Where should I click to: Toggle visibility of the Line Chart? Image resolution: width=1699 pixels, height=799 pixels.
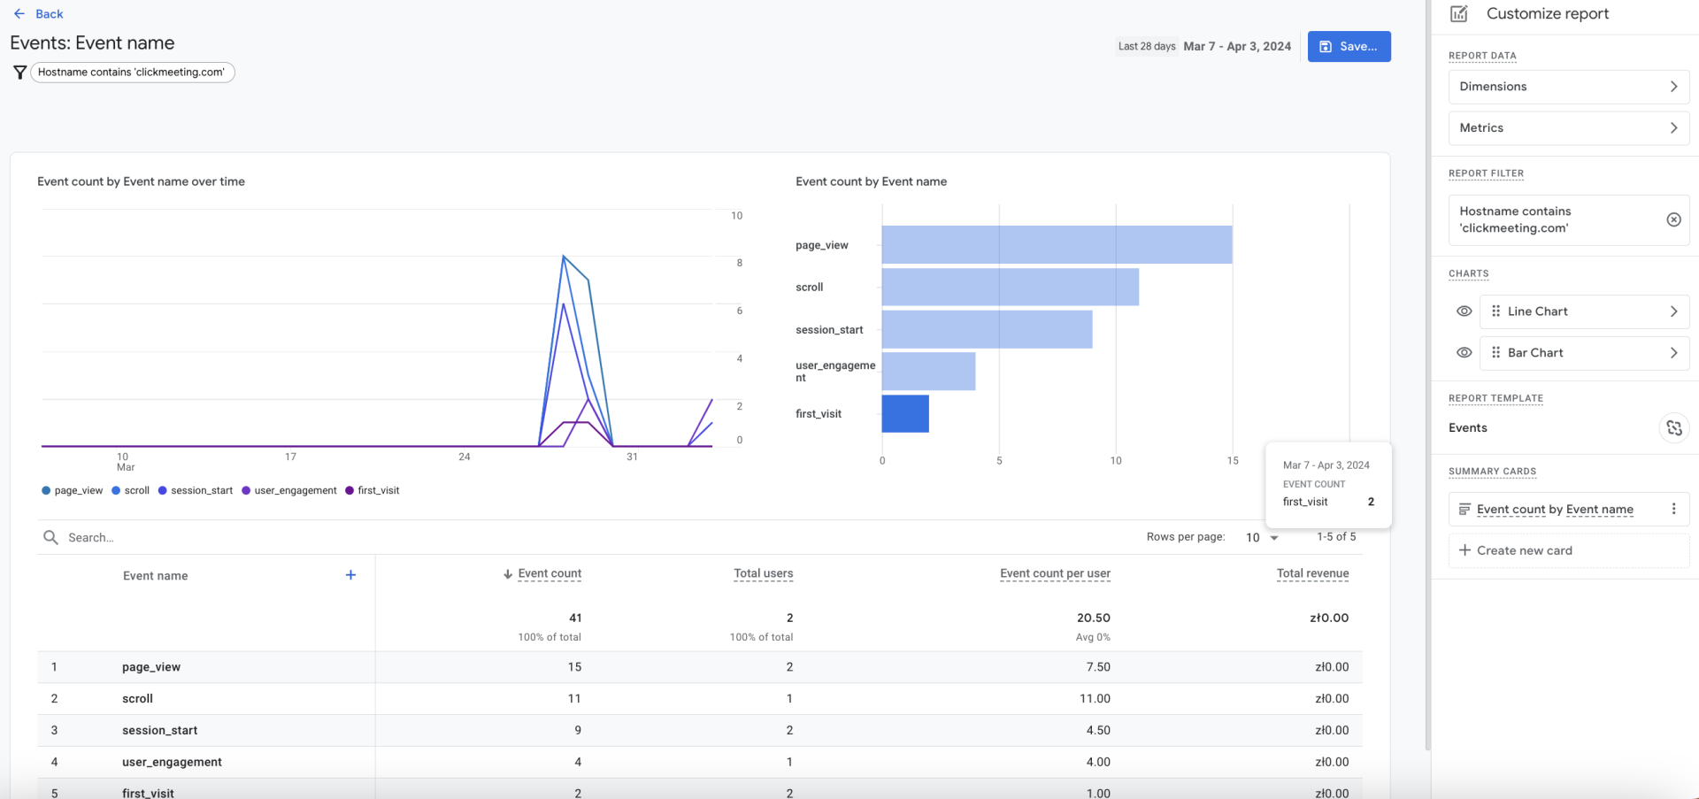1465,311
